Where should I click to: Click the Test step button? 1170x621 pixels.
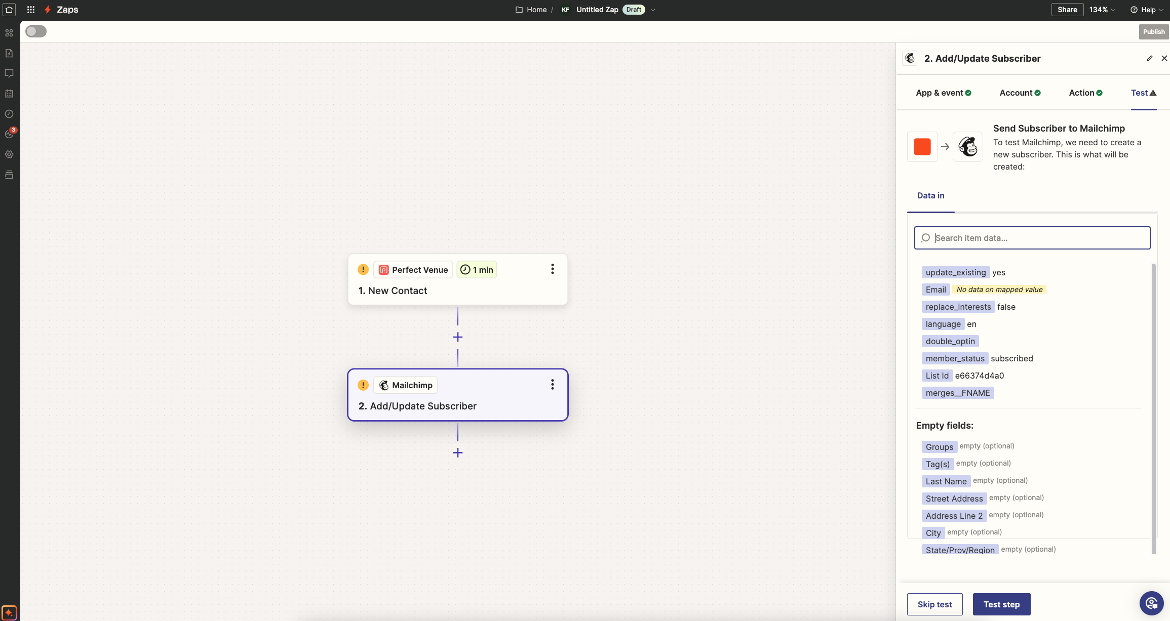[x=1001, y=604]
